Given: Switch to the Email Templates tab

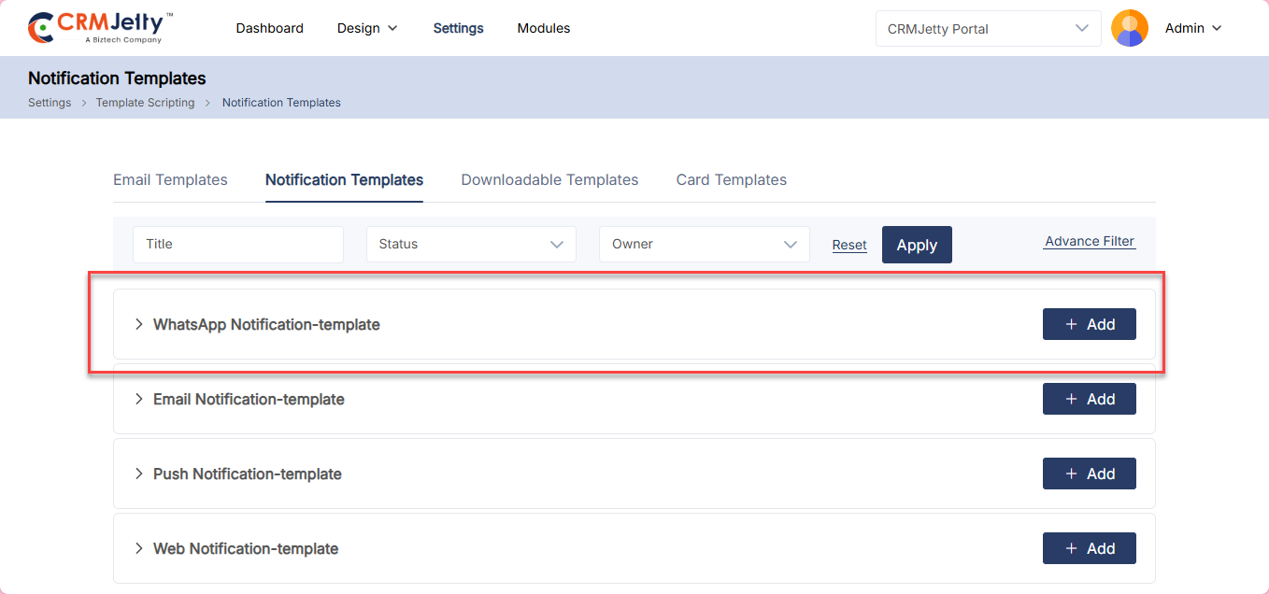Looking at the screenshot, I should [x=170, y=179].
